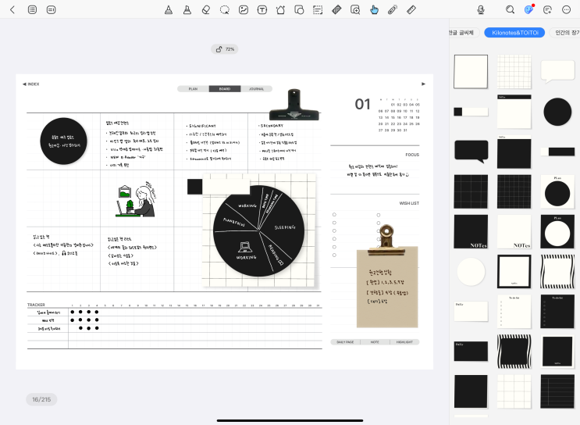
Task: Select the Shape tool
Action: tap(280, 10)
